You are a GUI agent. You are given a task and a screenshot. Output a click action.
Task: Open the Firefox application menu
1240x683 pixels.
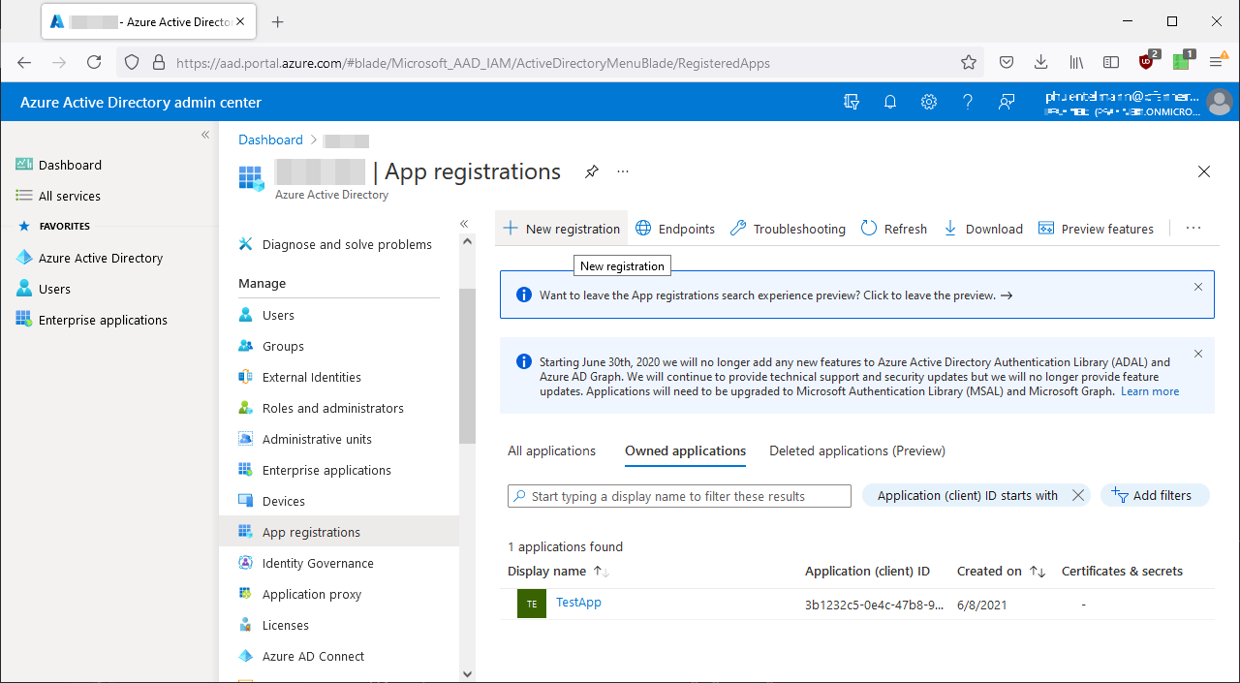1218,61
